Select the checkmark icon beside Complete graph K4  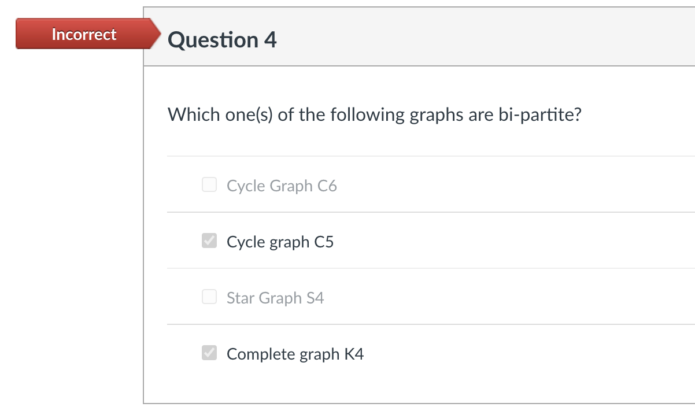[x=209, y=353]
